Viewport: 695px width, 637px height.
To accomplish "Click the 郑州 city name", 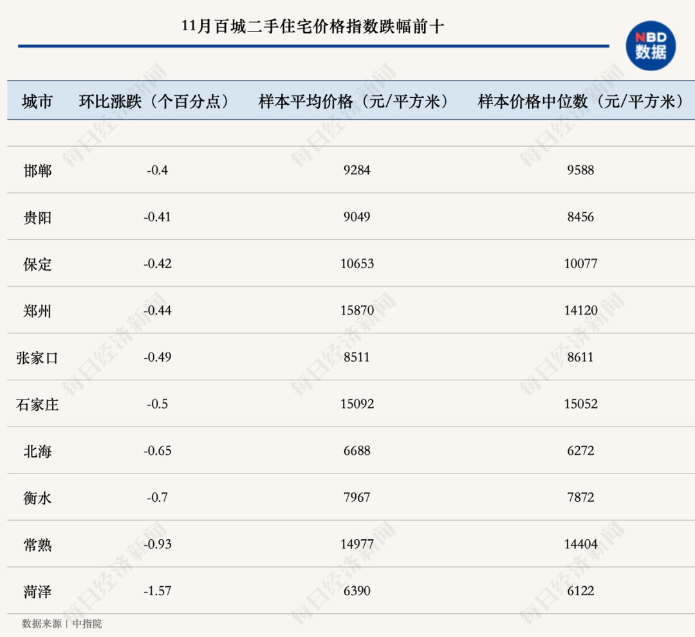I will click(37, 311).
